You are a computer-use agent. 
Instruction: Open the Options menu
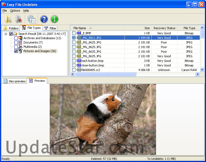[x=15, y=11]
